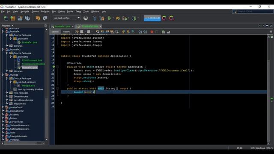Expand the ServidorChat project
274x154 pixels.
pyautogui.click(x=3, y=121)
